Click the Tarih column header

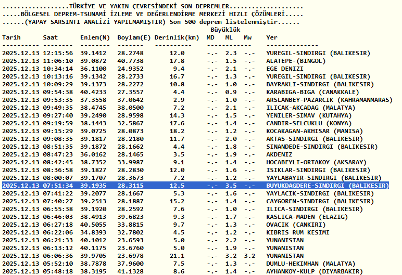tap(11, 37)
